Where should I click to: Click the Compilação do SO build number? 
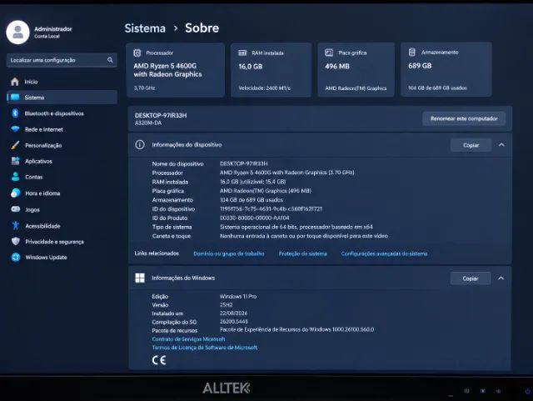pyautogui.click(x=234, y=321)
